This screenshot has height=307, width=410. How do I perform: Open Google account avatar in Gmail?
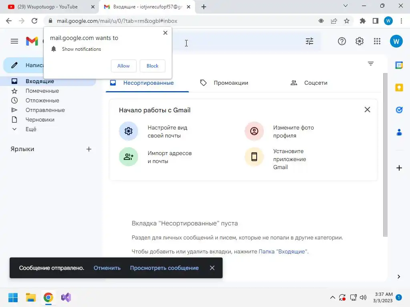396,41
